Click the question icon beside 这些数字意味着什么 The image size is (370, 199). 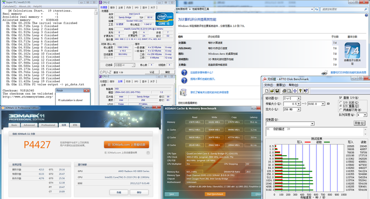[x=184, y=73]
